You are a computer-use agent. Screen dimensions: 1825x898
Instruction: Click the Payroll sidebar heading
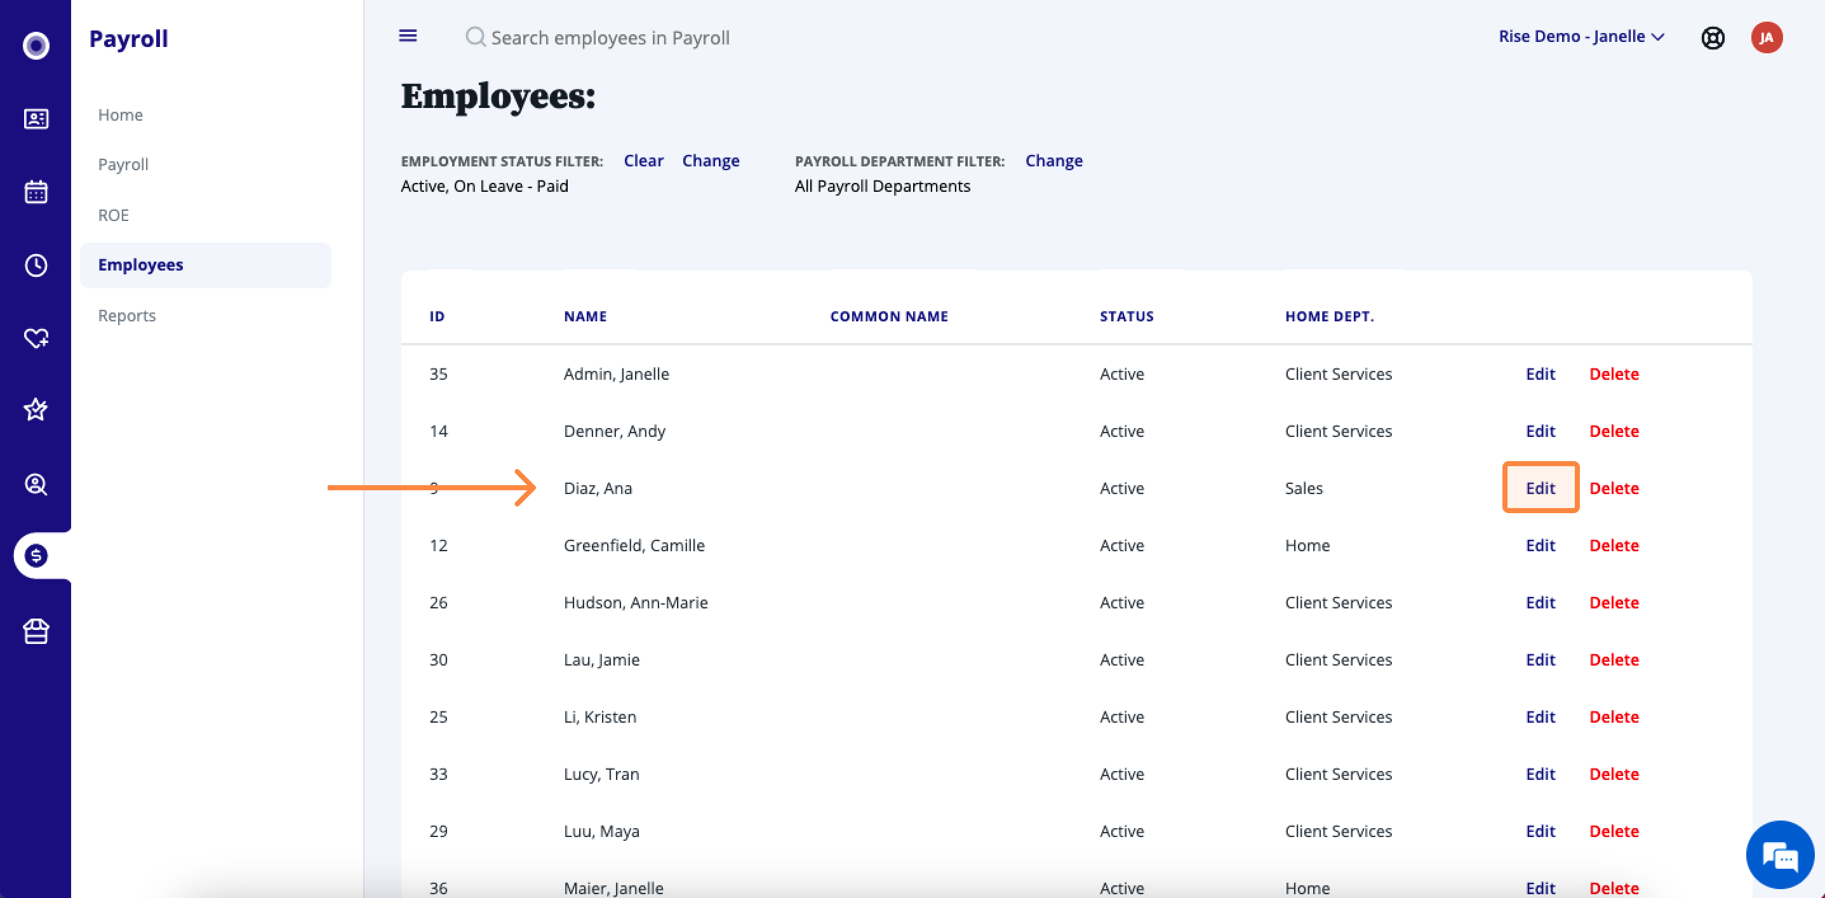coord(128,38)
